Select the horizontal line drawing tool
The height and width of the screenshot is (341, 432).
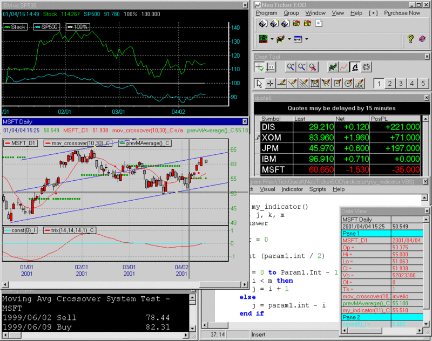click(x=281, y=84)
